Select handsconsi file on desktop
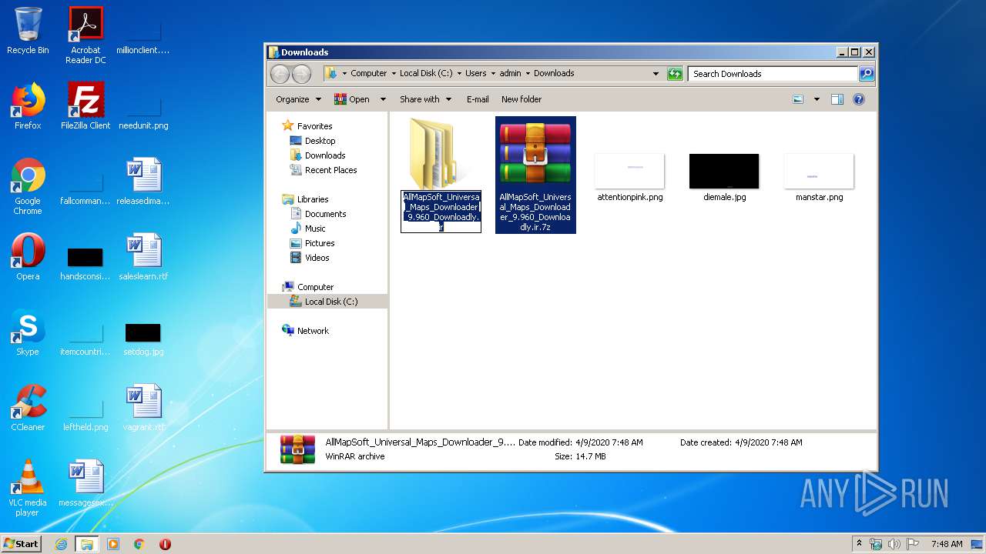The image size is (986, 554). pyautogui.click(x=86, y=263)
